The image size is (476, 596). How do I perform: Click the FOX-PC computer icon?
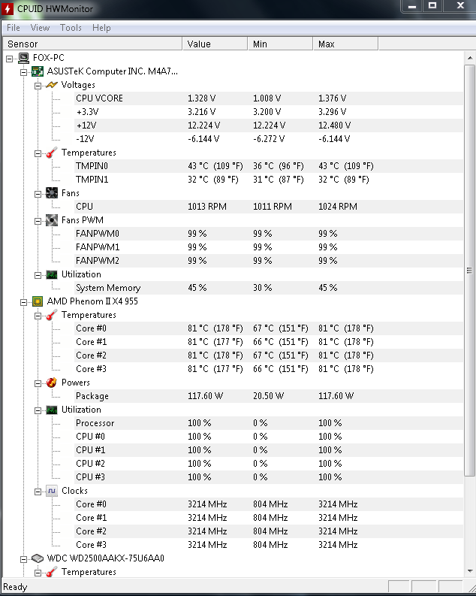24,58
